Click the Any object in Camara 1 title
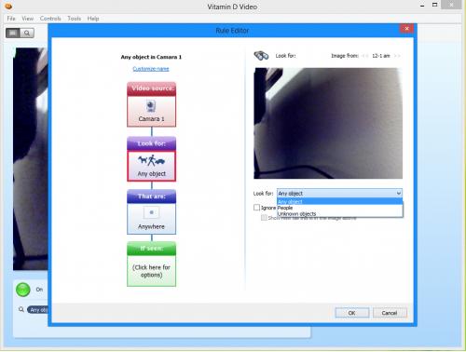The height and width of the screenshot is (352, 466). click(x=151, y=57)
